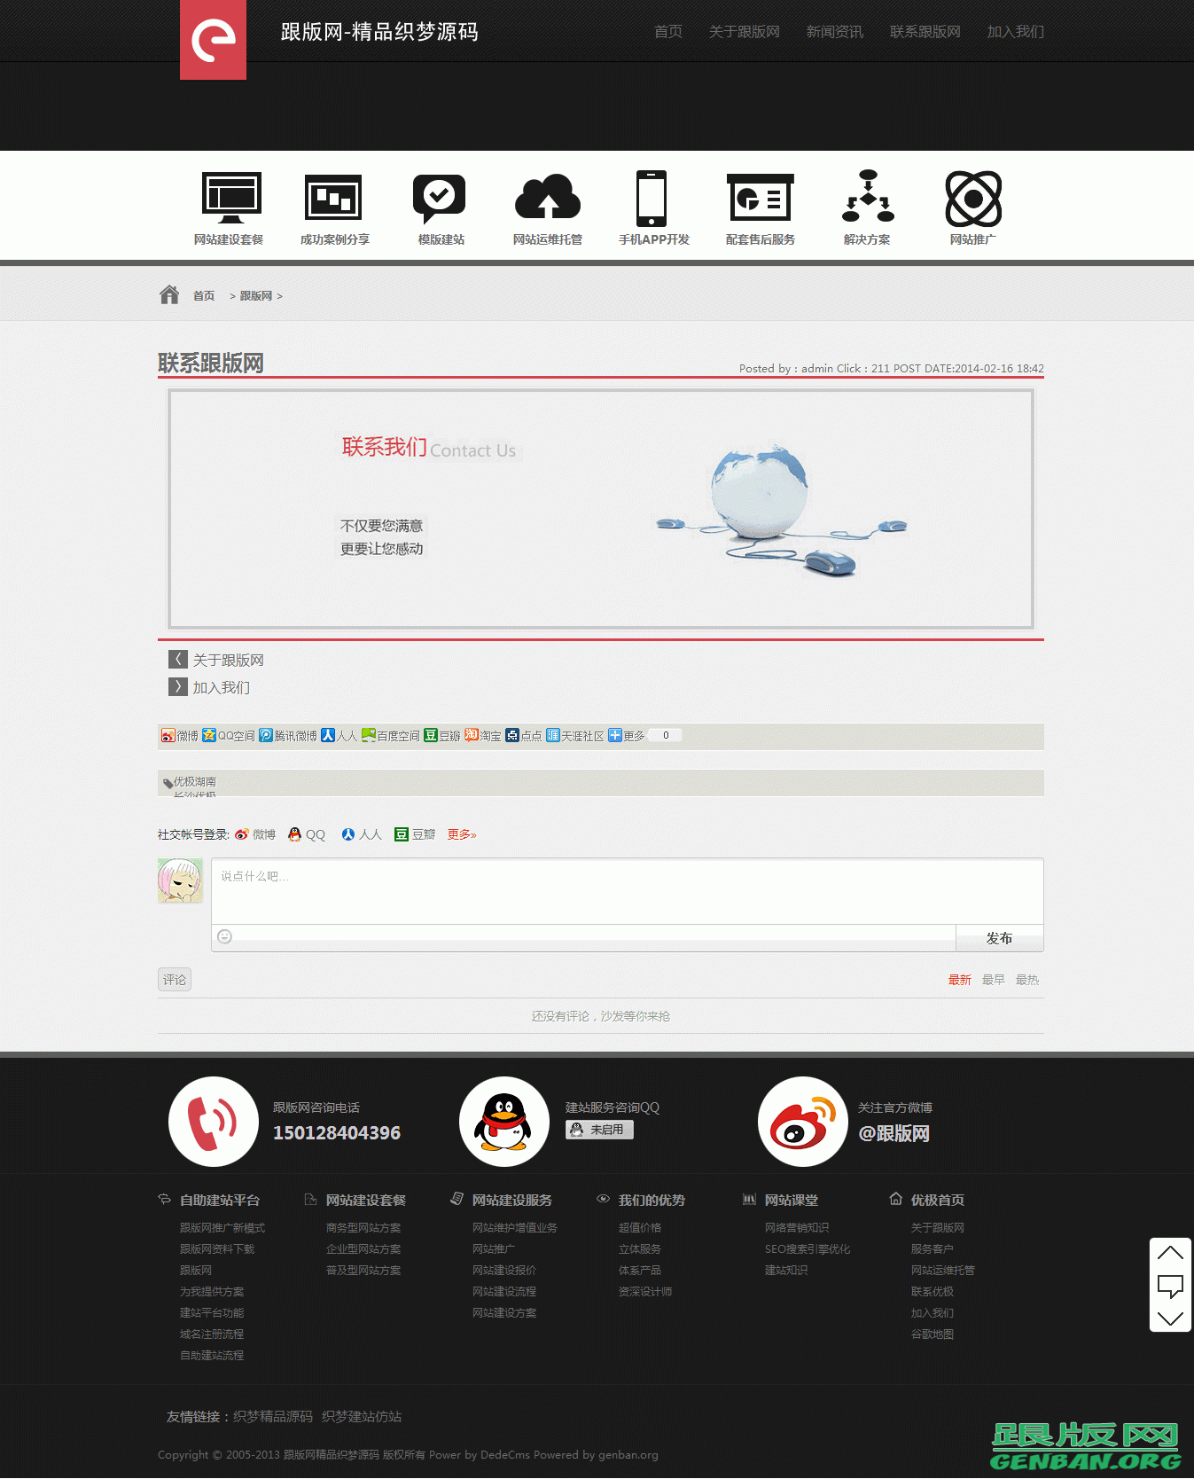Share to 点点
Screen dimensions: 1194x1479
click(x=524, y=736)
